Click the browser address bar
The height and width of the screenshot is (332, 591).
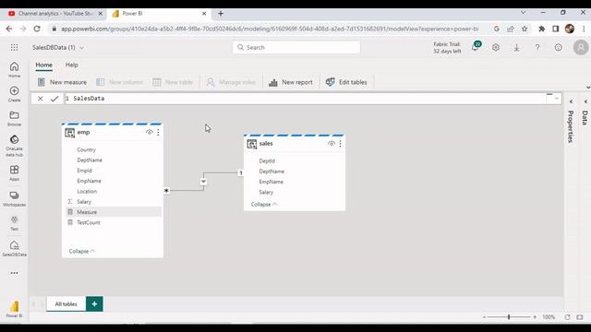tap(270, 29)
